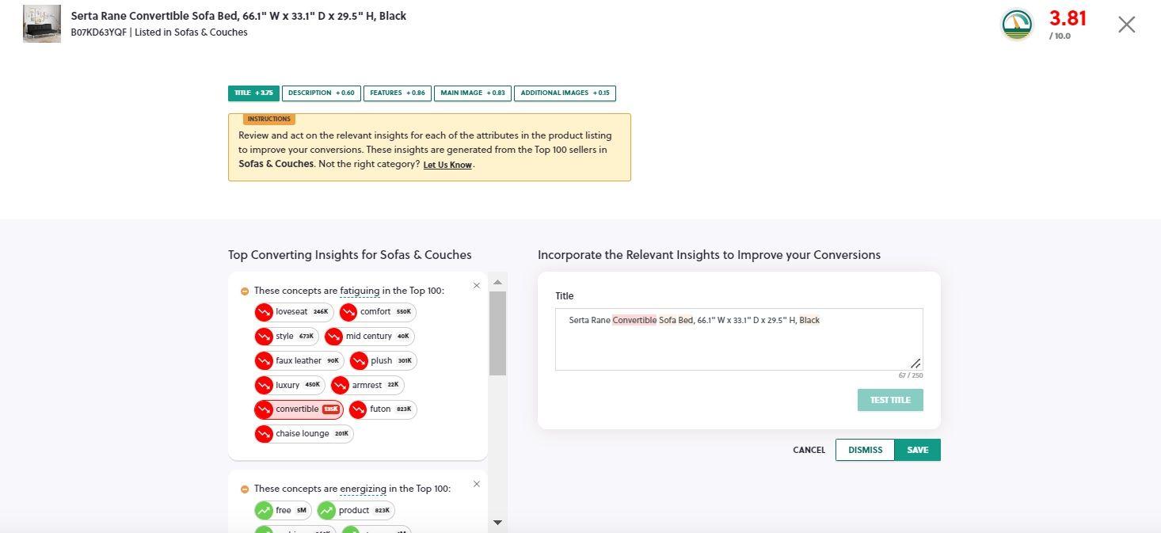Viewport: 1161px width, 533px height.
Task: Click the heading 'Top Converting Insights for Sofas & Couches'
Action: pyautogui.click(x=350, y=255)
